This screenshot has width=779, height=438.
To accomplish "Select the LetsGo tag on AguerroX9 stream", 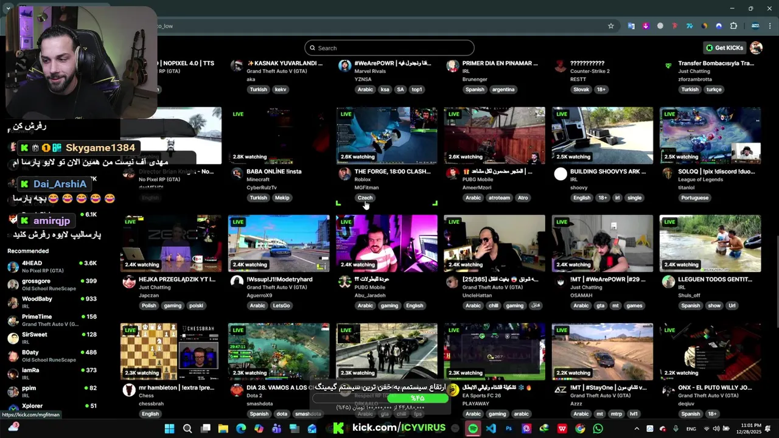I will pos(281,305).
